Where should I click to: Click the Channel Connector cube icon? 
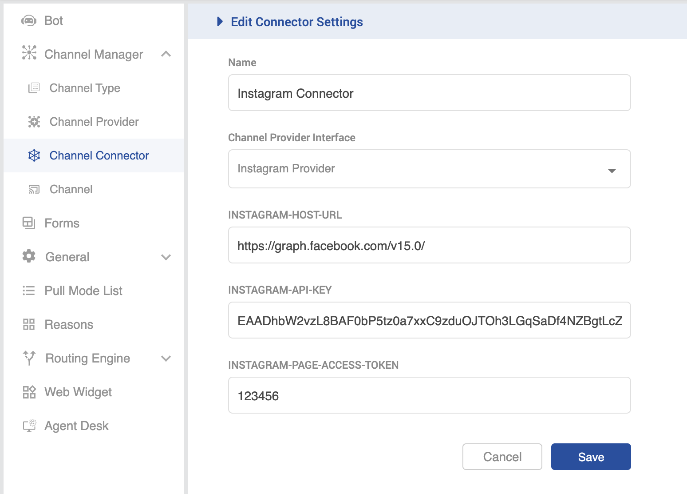click(34, 155)
